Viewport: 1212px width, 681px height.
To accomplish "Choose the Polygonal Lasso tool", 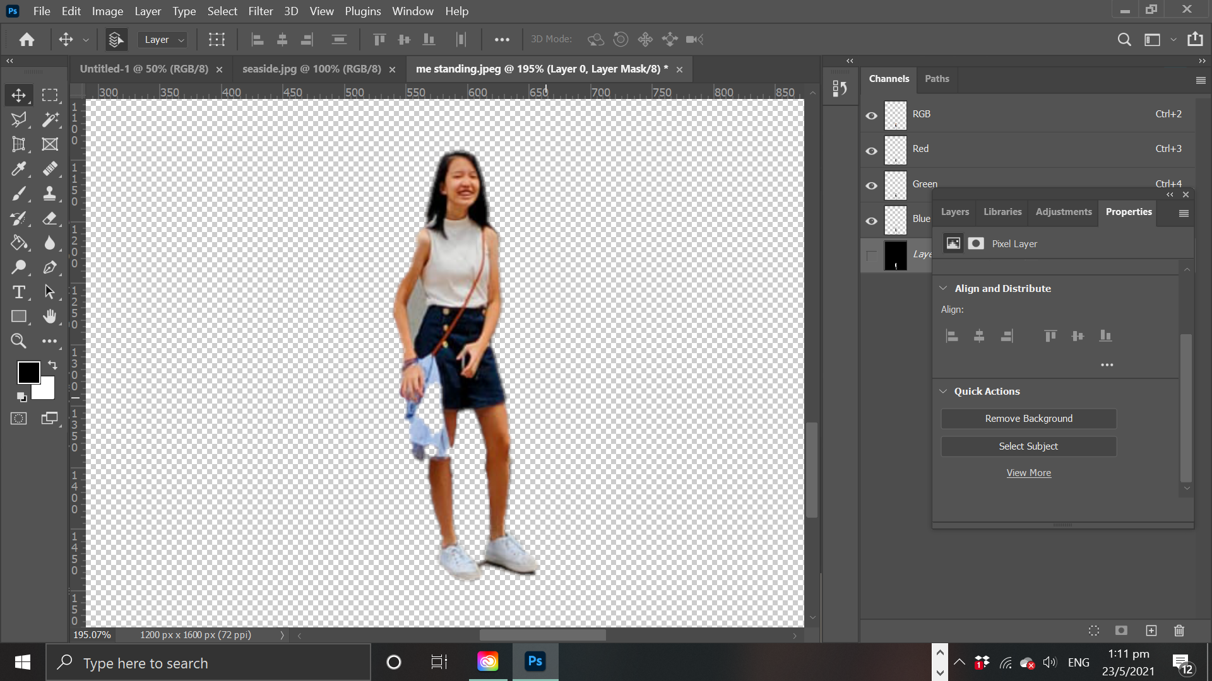I will tap(18, 120).
